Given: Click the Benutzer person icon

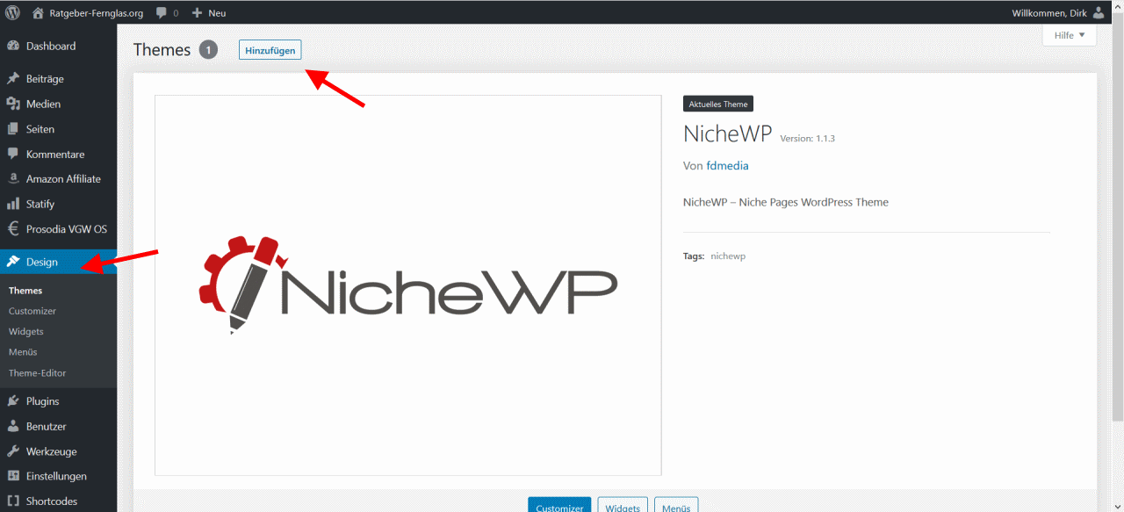Looking at the screenshot, I should (13, 426).
